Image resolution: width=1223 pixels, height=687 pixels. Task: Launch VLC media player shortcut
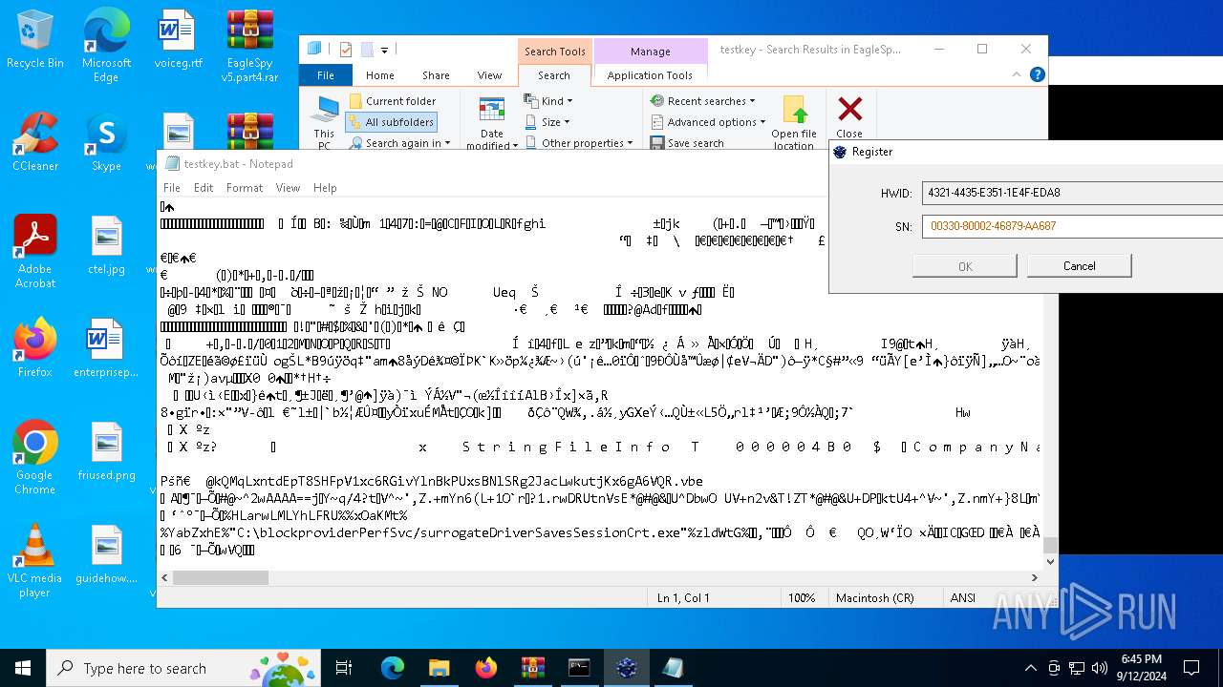(x=35, y=560)
